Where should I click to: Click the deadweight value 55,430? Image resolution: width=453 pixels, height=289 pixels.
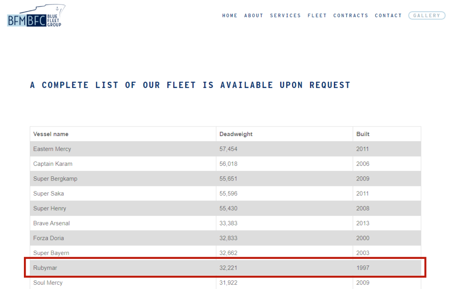(228, 209)
